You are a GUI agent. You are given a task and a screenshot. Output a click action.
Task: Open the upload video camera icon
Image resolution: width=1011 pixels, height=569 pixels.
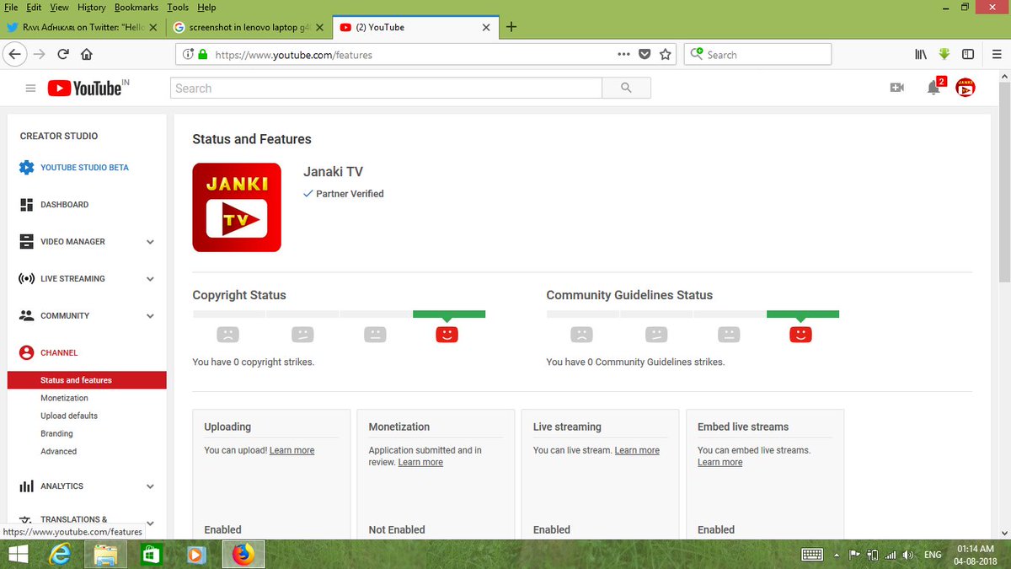coord(896,88)
